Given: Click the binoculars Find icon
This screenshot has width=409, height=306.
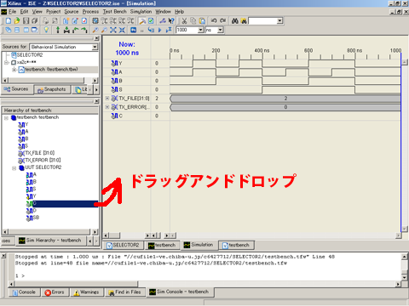Looking at the screenshot, I should coord(234,20).
